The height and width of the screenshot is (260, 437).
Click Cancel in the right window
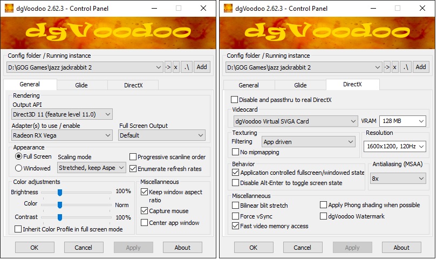(303, 248)
